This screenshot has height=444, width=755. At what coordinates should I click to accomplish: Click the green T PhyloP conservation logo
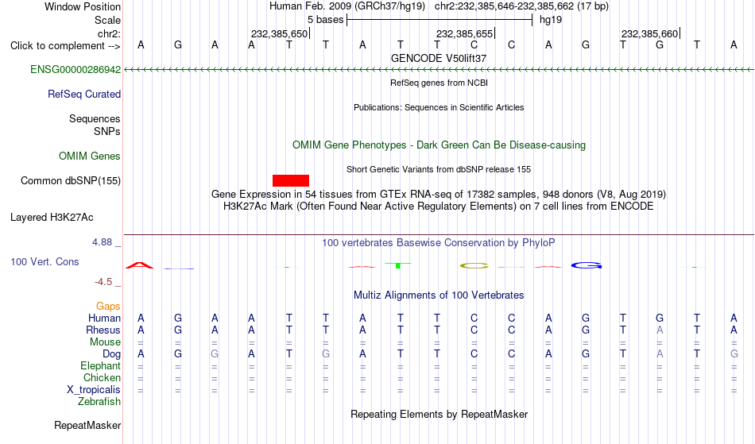click(x=398, y=265)
